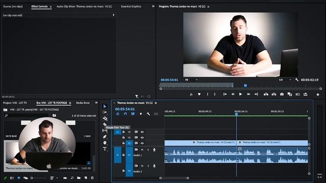The width and height of the screenshot is (326, 183).
Task: Delete selected item using trash icon
Action: [x=92, y=178]
